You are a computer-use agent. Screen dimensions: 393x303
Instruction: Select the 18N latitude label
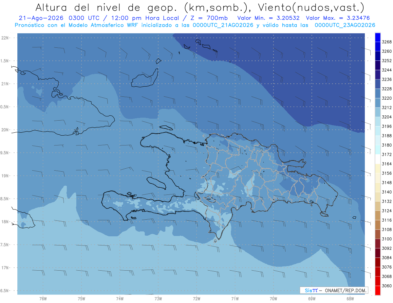pyautogui.click(x=5, y=222)
